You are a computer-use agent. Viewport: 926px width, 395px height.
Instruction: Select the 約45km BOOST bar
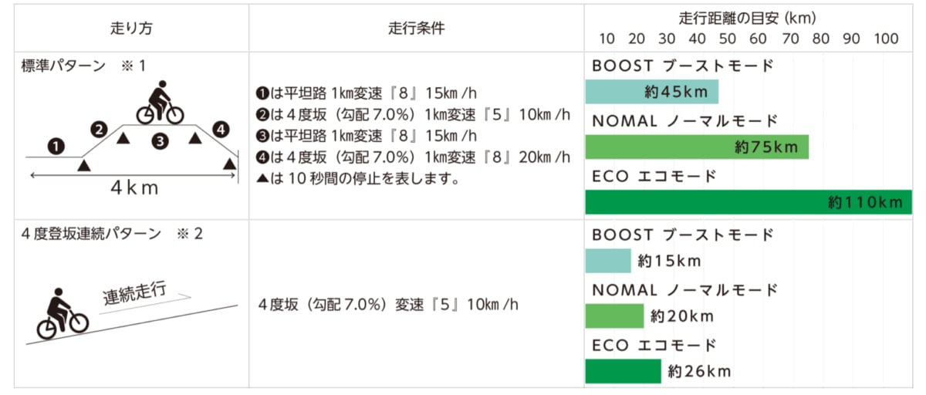[651, 93]
